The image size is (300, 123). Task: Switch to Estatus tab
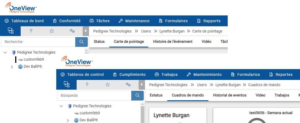pyautogui.click(x=156, y=95)
